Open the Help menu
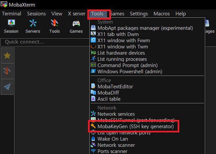The height and width of the screenshot is (154, 216). (x=181, y=14)
